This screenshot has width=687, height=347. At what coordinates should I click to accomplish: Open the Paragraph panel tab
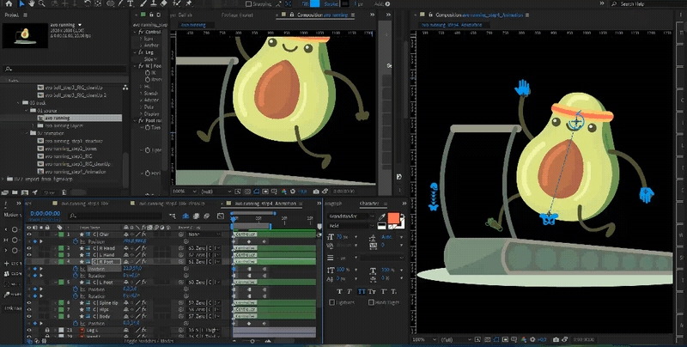[334, 204]
